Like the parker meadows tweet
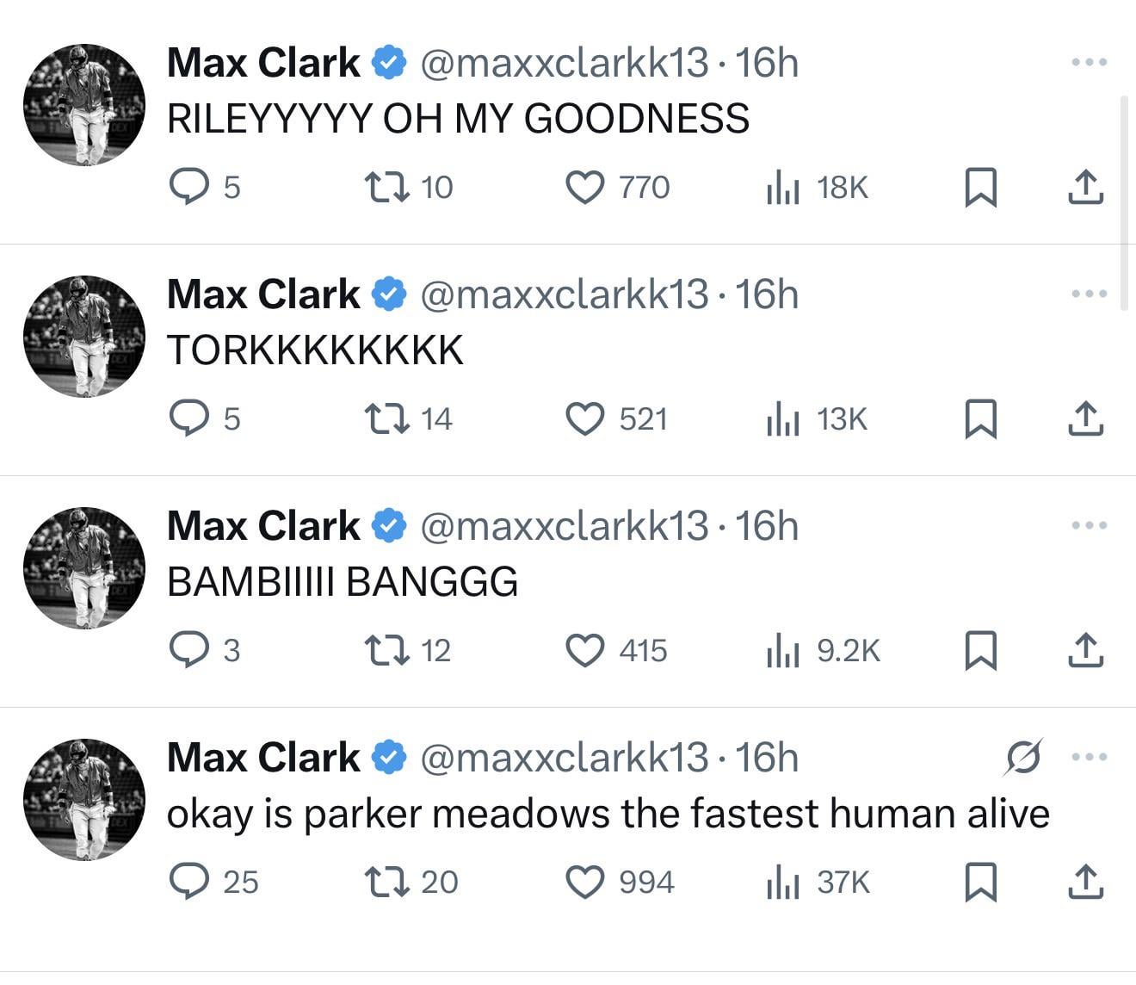 [585, 882]
